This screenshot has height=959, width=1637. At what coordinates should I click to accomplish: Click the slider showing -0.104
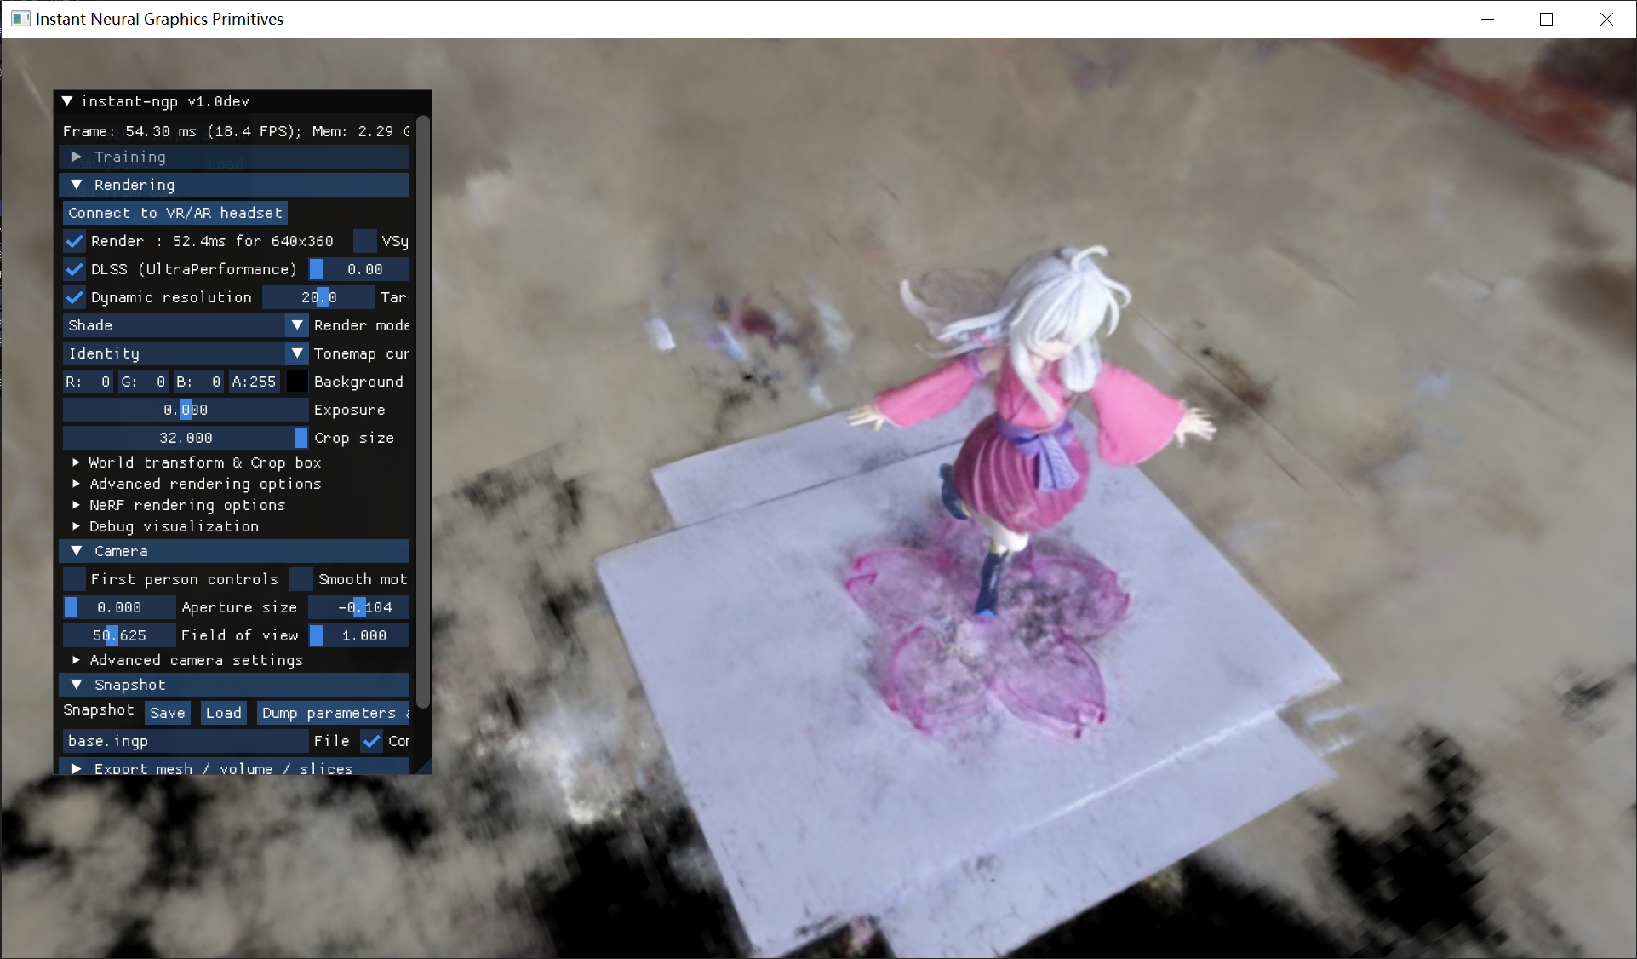[358, 607]
